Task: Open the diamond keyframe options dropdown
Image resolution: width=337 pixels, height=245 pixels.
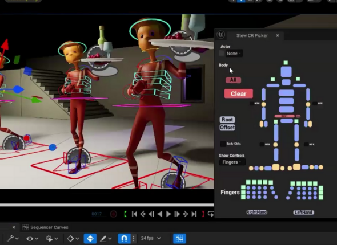Action: [x=73, y=238]
